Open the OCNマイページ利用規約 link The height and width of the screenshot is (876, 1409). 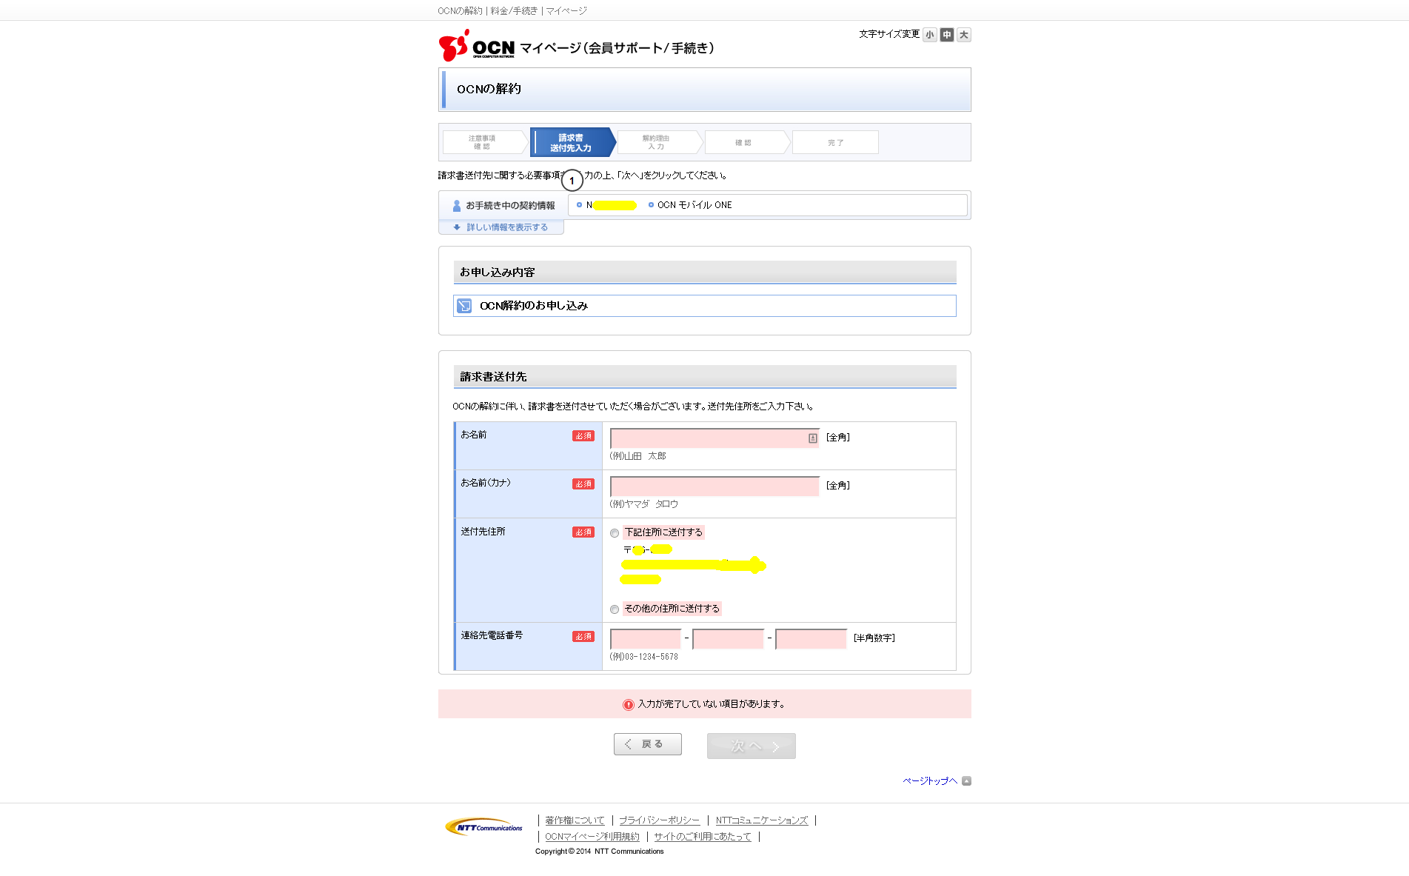pyautogui.click(x=592, y=837)
